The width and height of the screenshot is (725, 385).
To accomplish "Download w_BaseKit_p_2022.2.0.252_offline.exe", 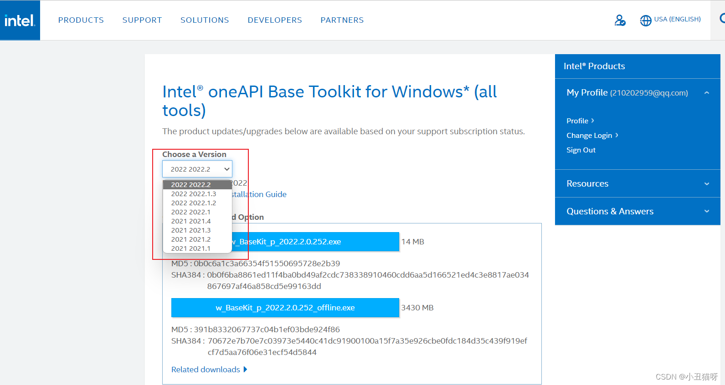I will 285,308.
